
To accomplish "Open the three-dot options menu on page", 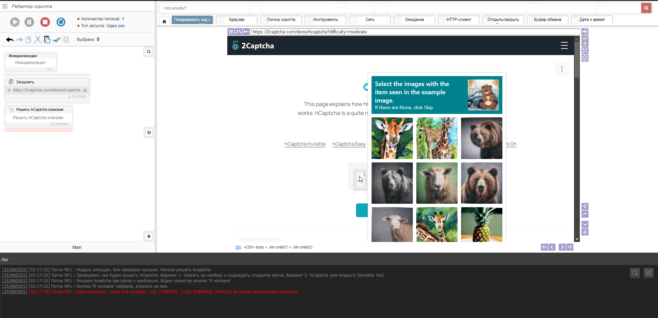I will point(562,69).
